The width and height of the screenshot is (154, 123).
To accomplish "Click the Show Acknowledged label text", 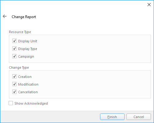I will 31,103.
